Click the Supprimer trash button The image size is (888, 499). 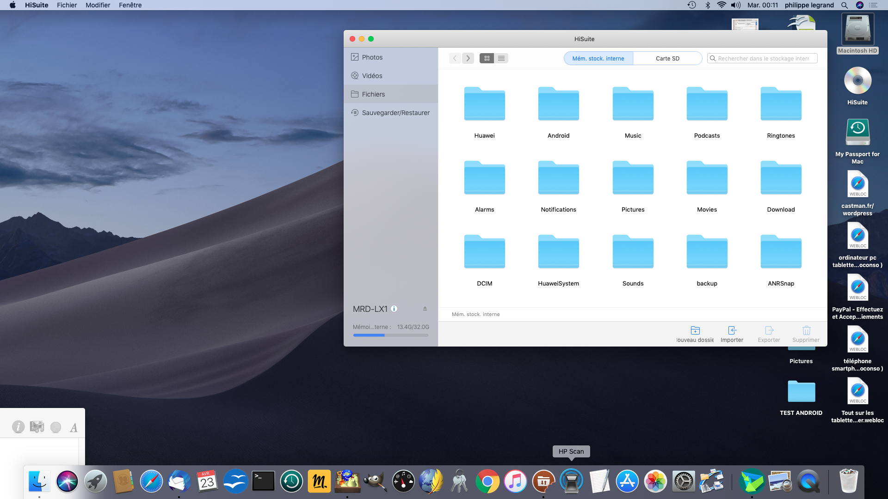click(806, 334)
